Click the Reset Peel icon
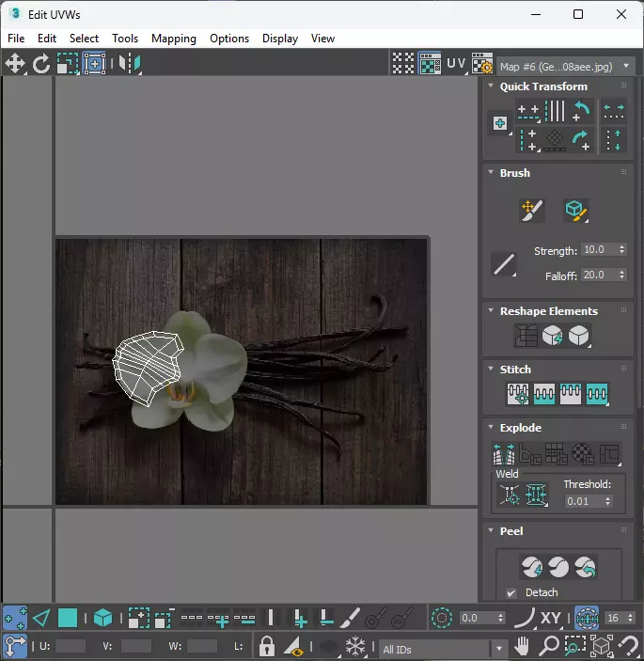 585,567
